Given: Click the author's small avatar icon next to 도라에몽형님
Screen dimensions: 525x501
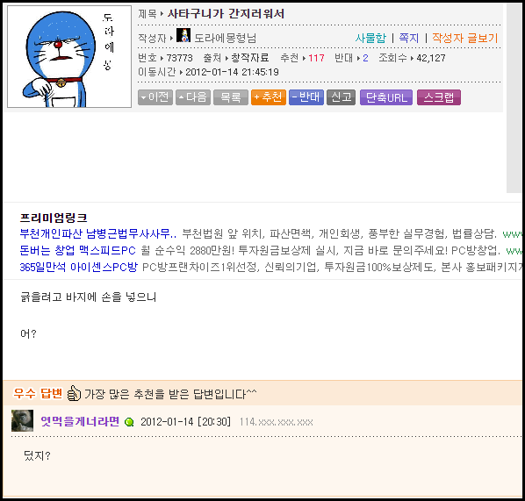Looking at the screenshot, I should 183,35.
